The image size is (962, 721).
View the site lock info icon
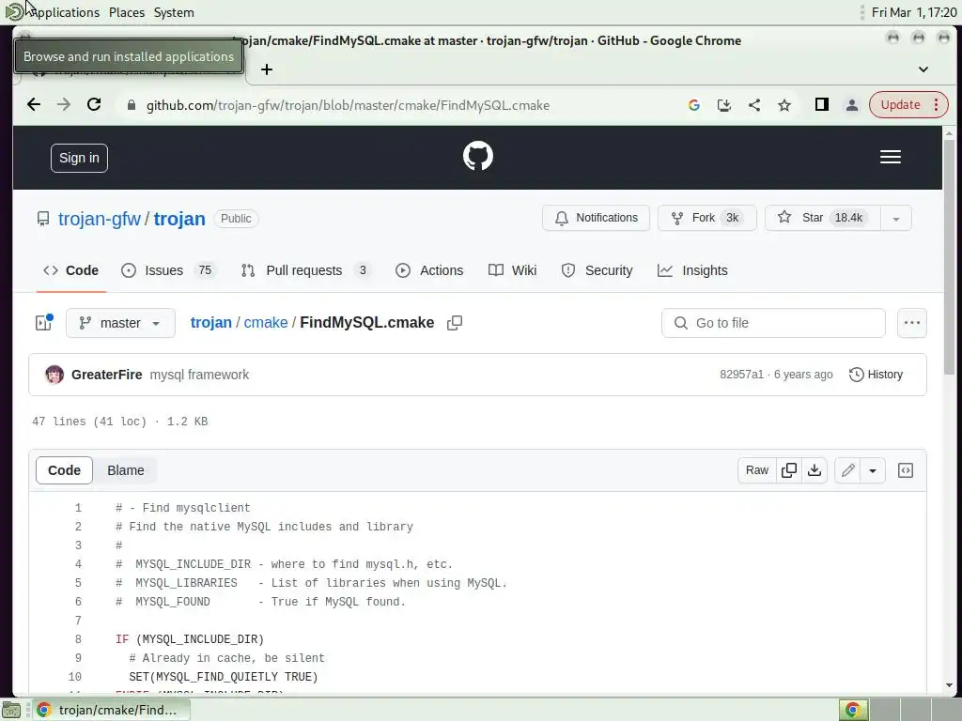click(x=131, y=105)
